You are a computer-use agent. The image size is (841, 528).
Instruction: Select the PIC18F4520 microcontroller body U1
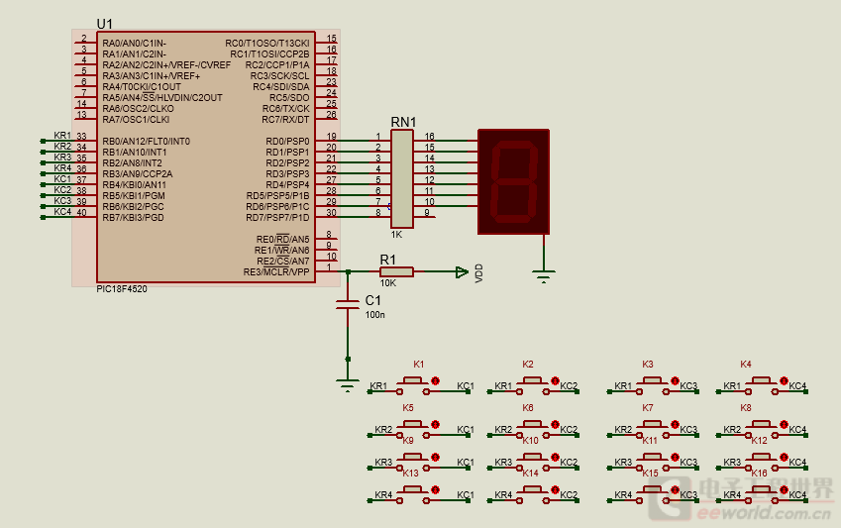tap(206, 157)
